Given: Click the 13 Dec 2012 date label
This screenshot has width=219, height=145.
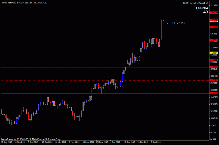Looking at the screenshot, I should [129, 142].
